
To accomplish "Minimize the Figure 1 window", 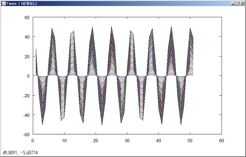I will point(233,3).
